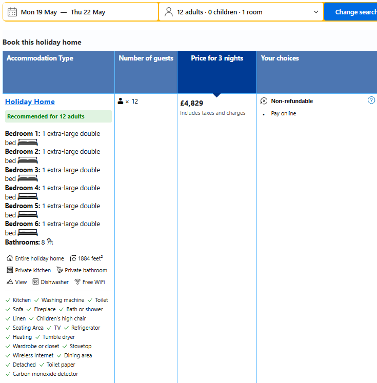Click the calendar icon in date field
The image size is (377, 383).
12,12
